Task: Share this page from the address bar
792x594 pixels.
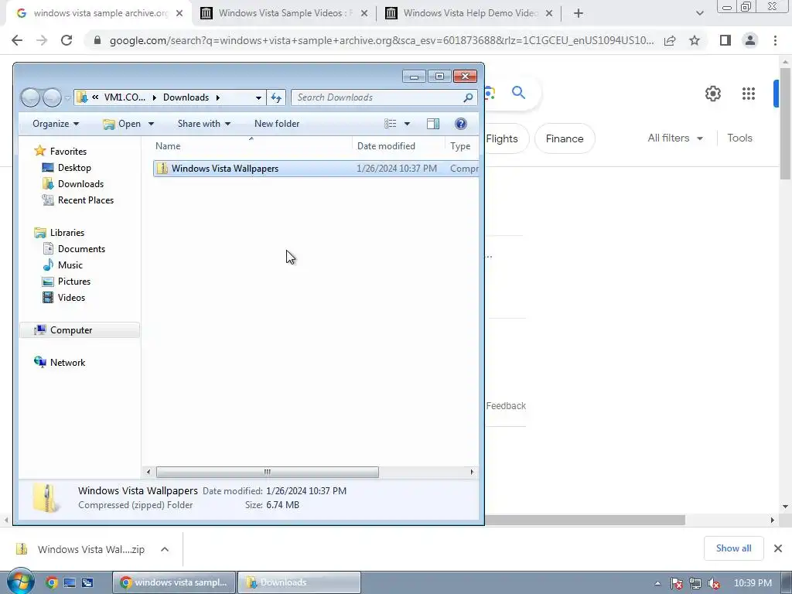Action: [x=670, y=40]
